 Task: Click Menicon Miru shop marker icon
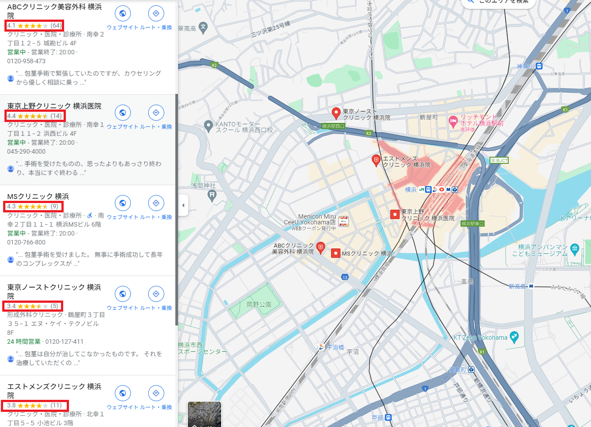pos(343,221)
